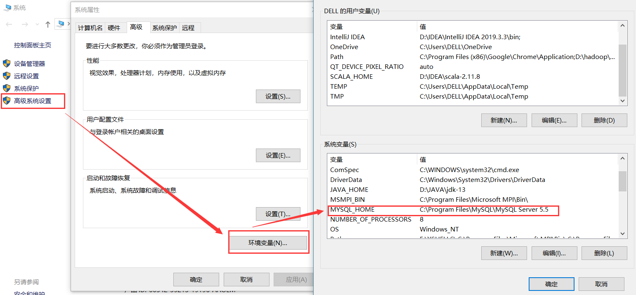Click the 远程设置 shield icon

tap(7, 76)
